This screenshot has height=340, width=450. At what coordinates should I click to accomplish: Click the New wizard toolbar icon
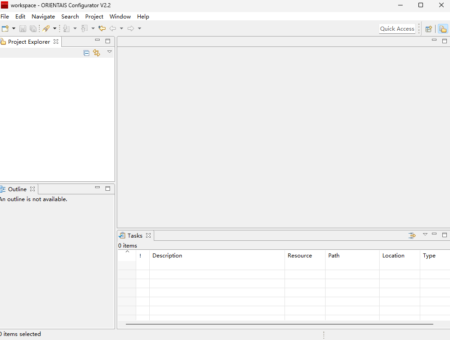tap(5, 28)
